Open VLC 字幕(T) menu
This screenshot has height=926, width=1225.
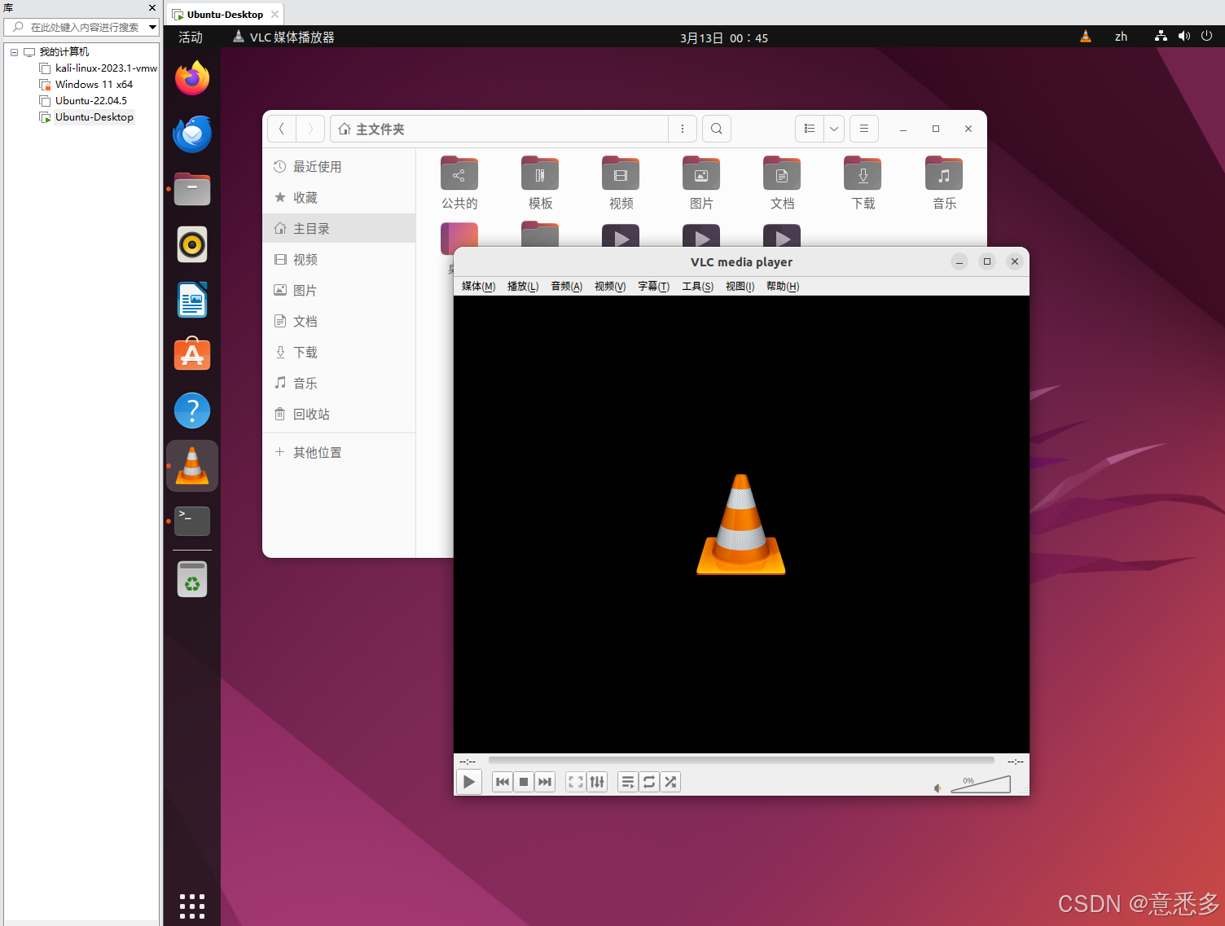pos(653,286)
